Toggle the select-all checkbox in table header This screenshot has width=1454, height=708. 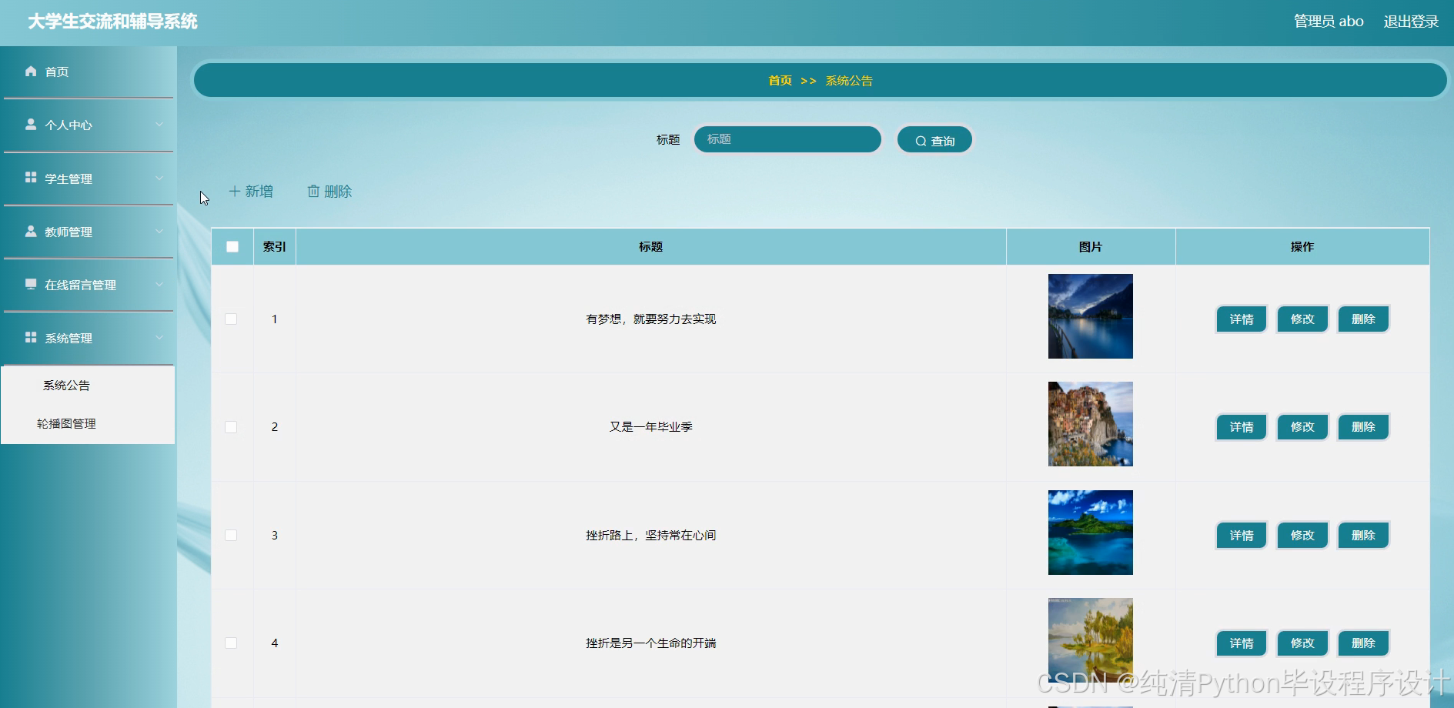[x=232, y=247]
